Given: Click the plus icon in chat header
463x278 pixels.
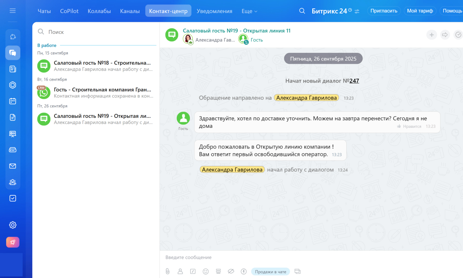Looking at the screenshot, I should pos(432,35).
